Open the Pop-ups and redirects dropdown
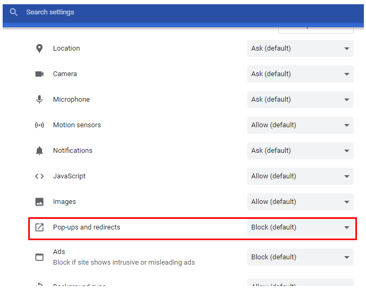The width and height of the screenshot is (366, 295). pyautogui.click(x=300, y=227)
